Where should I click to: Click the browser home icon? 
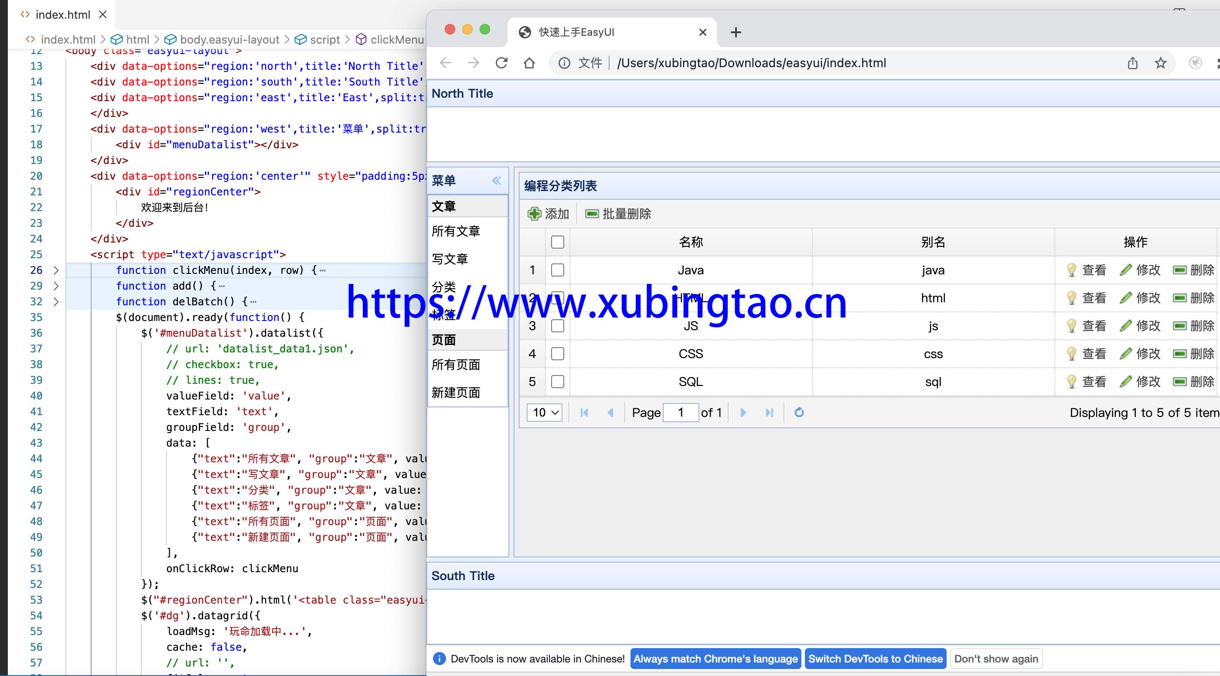tap(529, 63)
